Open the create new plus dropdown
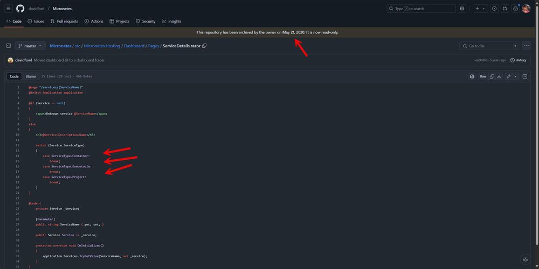Viewport: 539px width, 269px height. click(480, 9)
